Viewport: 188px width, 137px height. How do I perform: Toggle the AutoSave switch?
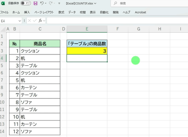coord(25,3)
